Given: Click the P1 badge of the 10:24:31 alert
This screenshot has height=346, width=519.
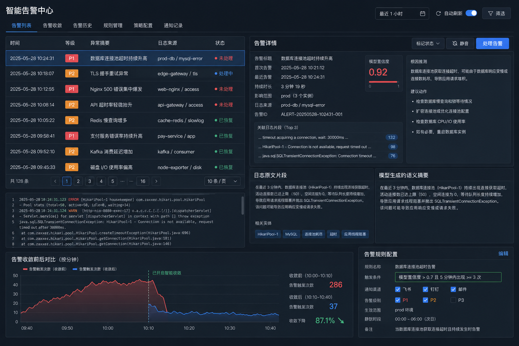Looking at the screenshot, I should tap(72, 58).
